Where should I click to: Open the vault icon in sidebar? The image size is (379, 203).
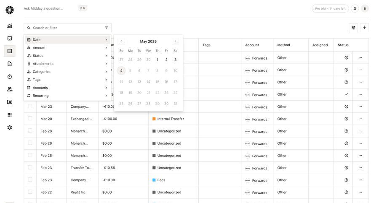click(x=10, y=102)
